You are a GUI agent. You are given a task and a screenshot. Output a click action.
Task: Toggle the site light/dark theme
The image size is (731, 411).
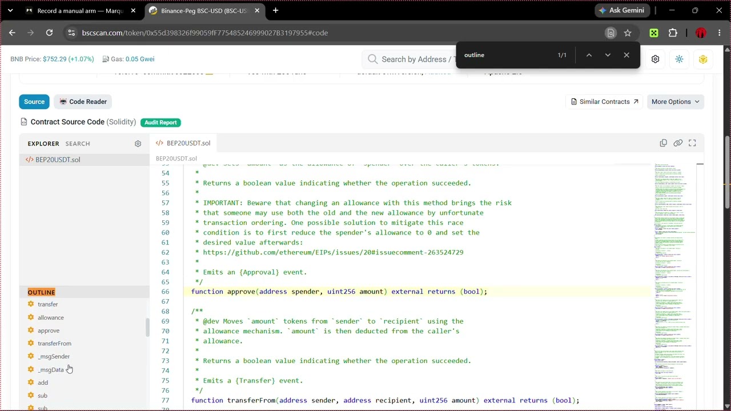679,59
